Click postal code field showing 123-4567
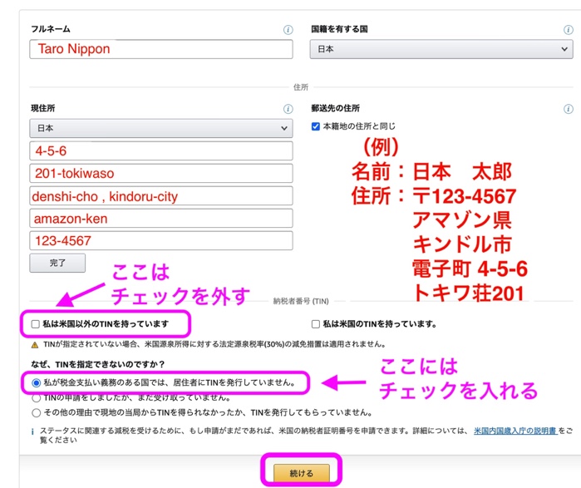The image size is (581, 488). pos(161,240)
